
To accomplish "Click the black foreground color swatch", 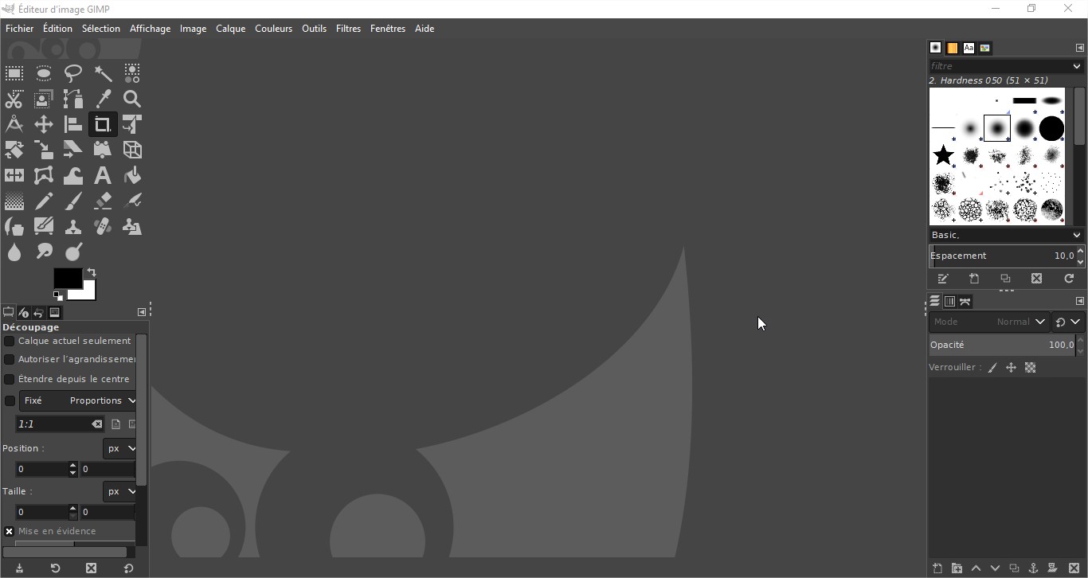I will pos(65,277).
